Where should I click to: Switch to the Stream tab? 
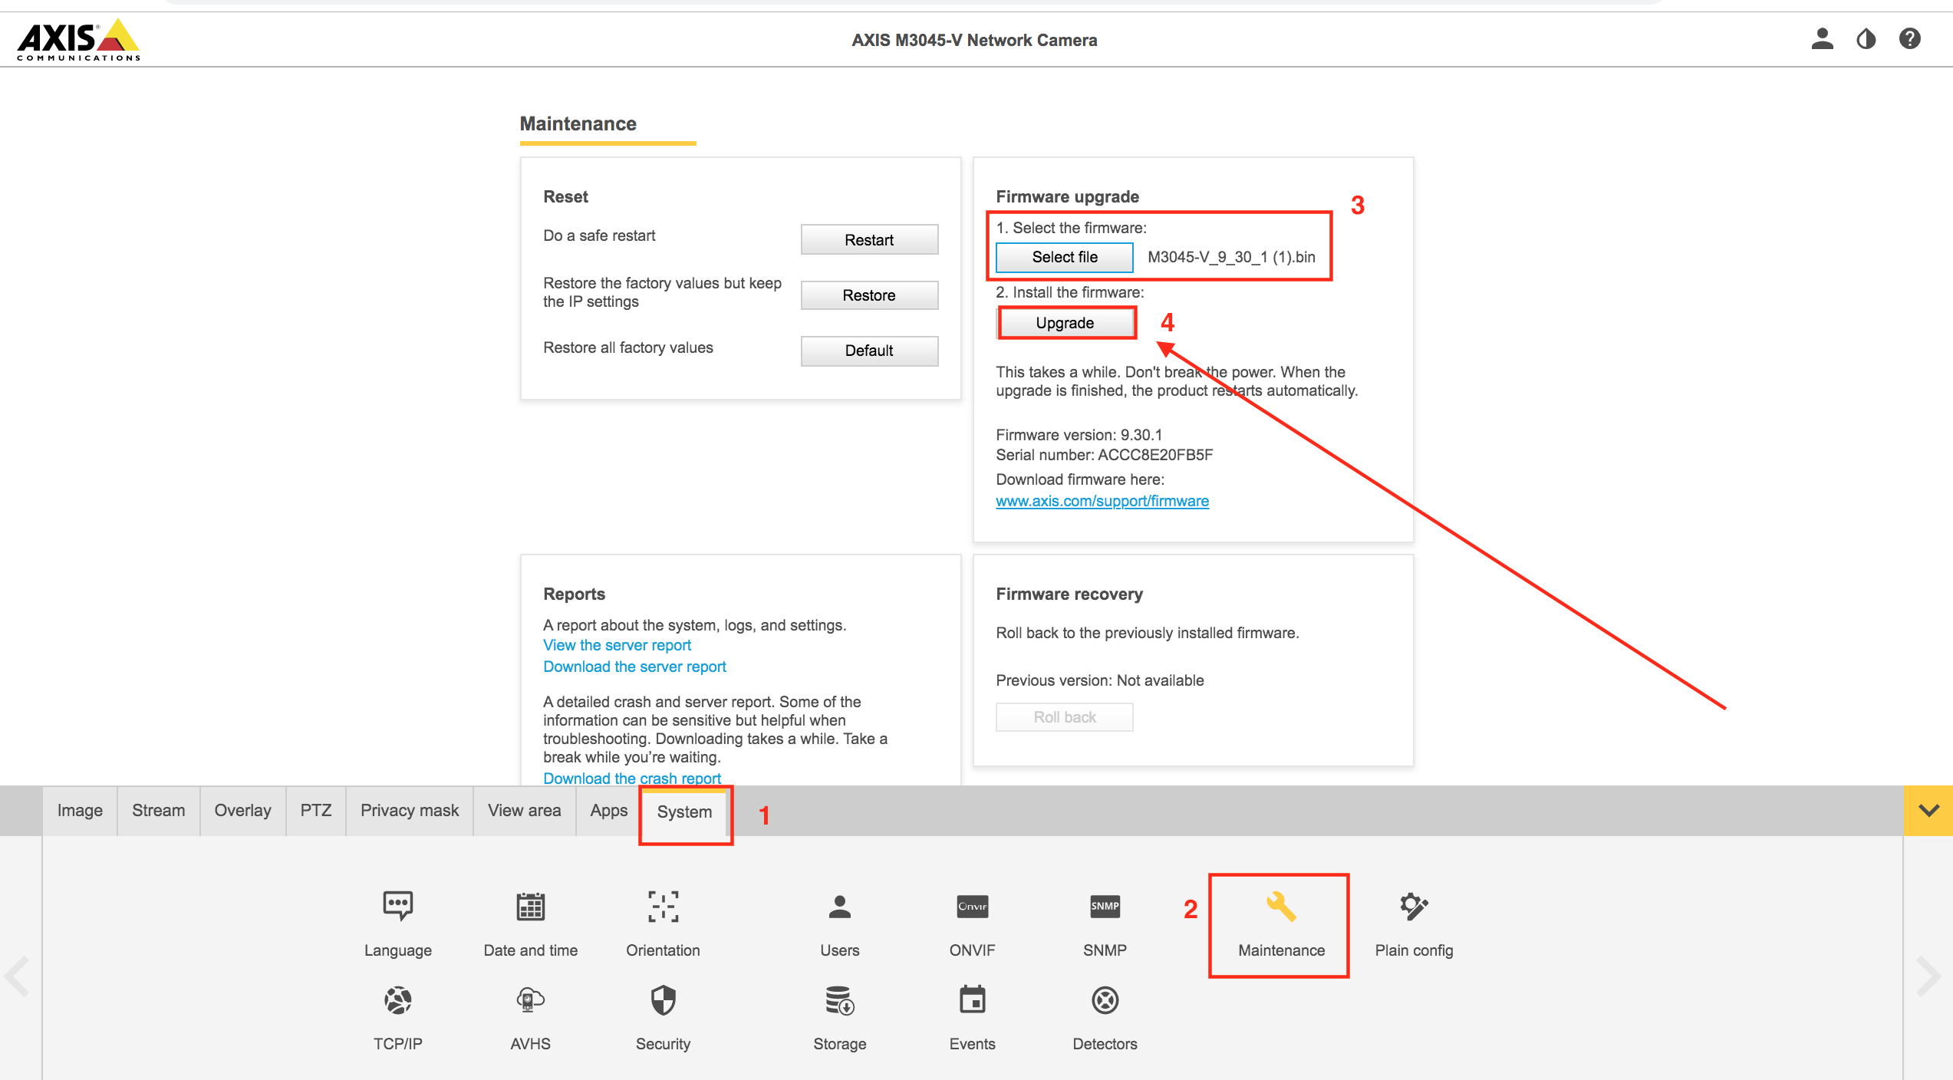pyautogui.click(x=158, y=811)
